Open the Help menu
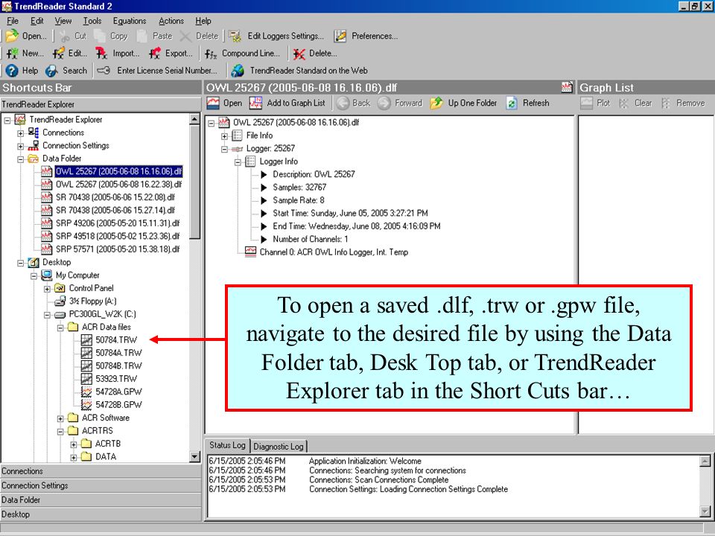 (203, 21)
